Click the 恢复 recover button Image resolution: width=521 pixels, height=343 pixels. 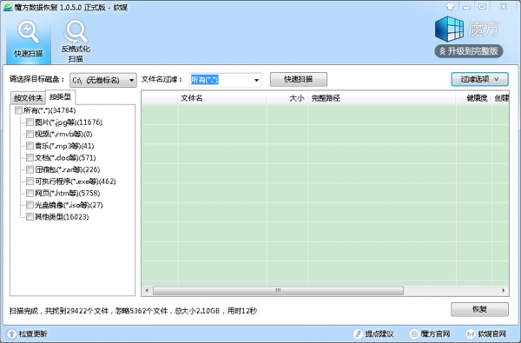click(479, 309)
